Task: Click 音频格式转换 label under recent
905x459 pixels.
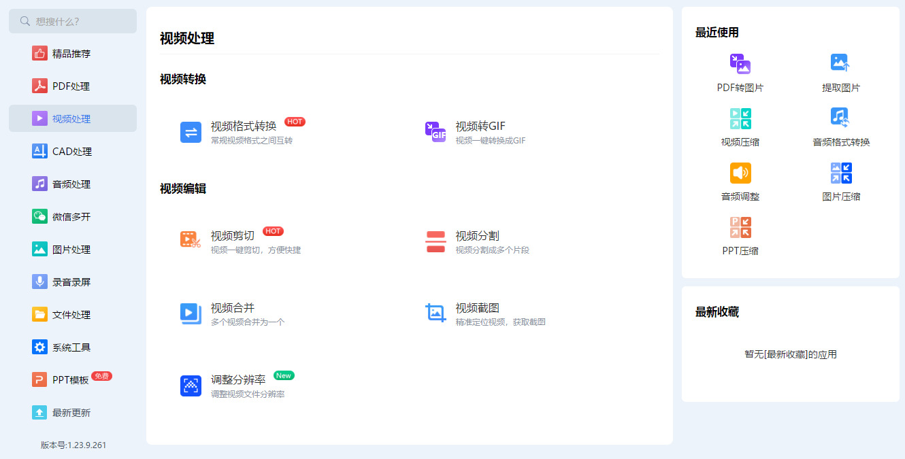Action: [x=841, y=142]
